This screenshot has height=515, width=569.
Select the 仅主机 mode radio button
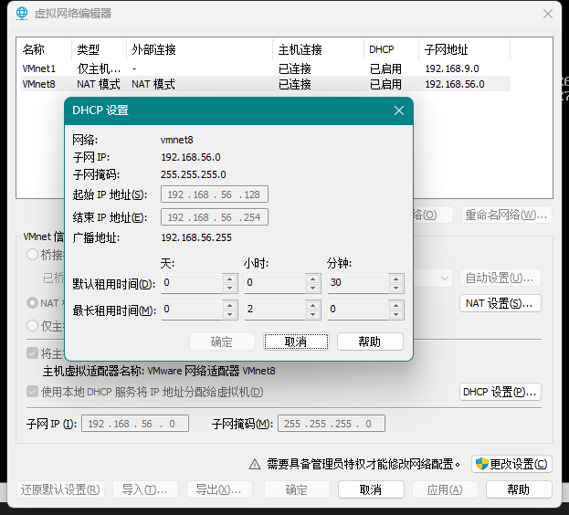click(32, 326)
